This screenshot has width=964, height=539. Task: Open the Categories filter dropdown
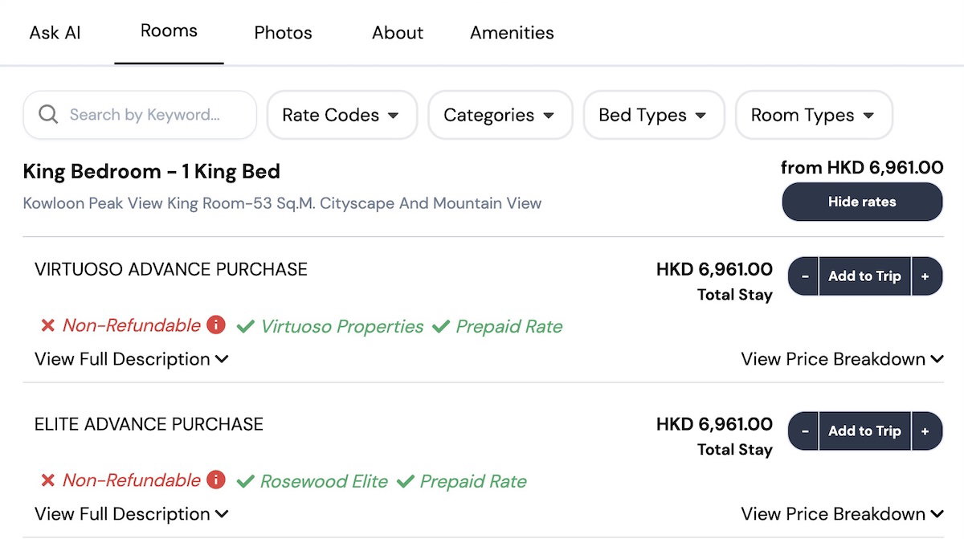click(500, 115)
